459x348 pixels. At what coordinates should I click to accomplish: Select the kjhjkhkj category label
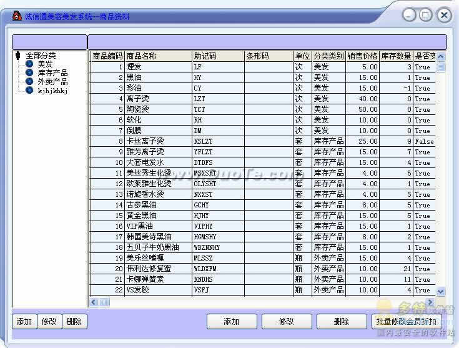pos(52,91)
